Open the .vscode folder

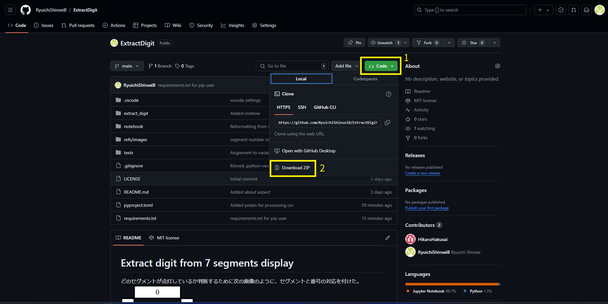pyautogui.click(x=131, y=100)
